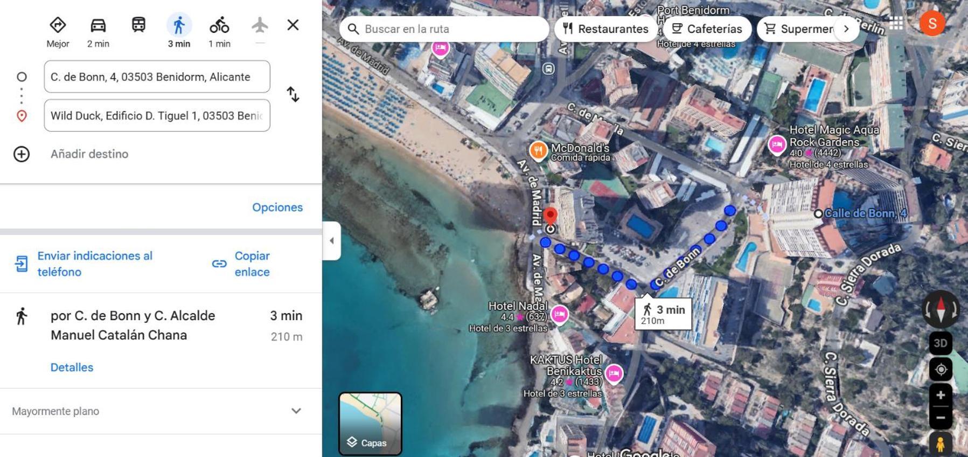The image size is (968, 457).
Task: Open Detalles of the walking route
Action: click(72, 367)
